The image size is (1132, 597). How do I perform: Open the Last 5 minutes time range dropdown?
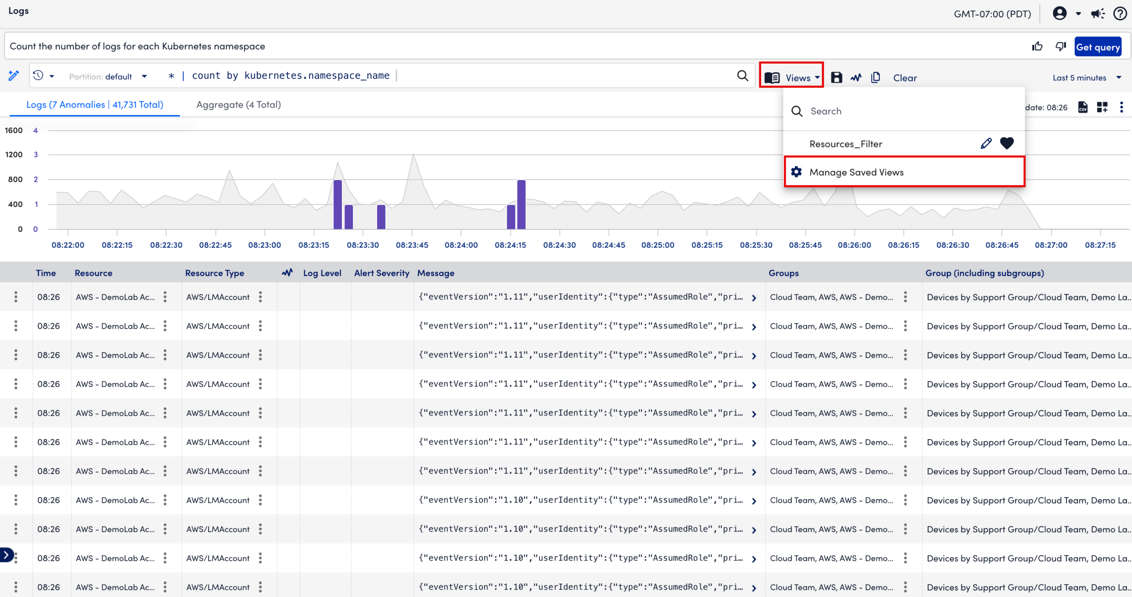[1086, 78]
